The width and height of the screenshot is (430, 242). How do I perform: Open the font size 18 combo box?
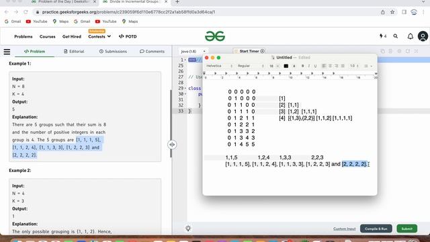pyautogui.click(x=273, y=66)
